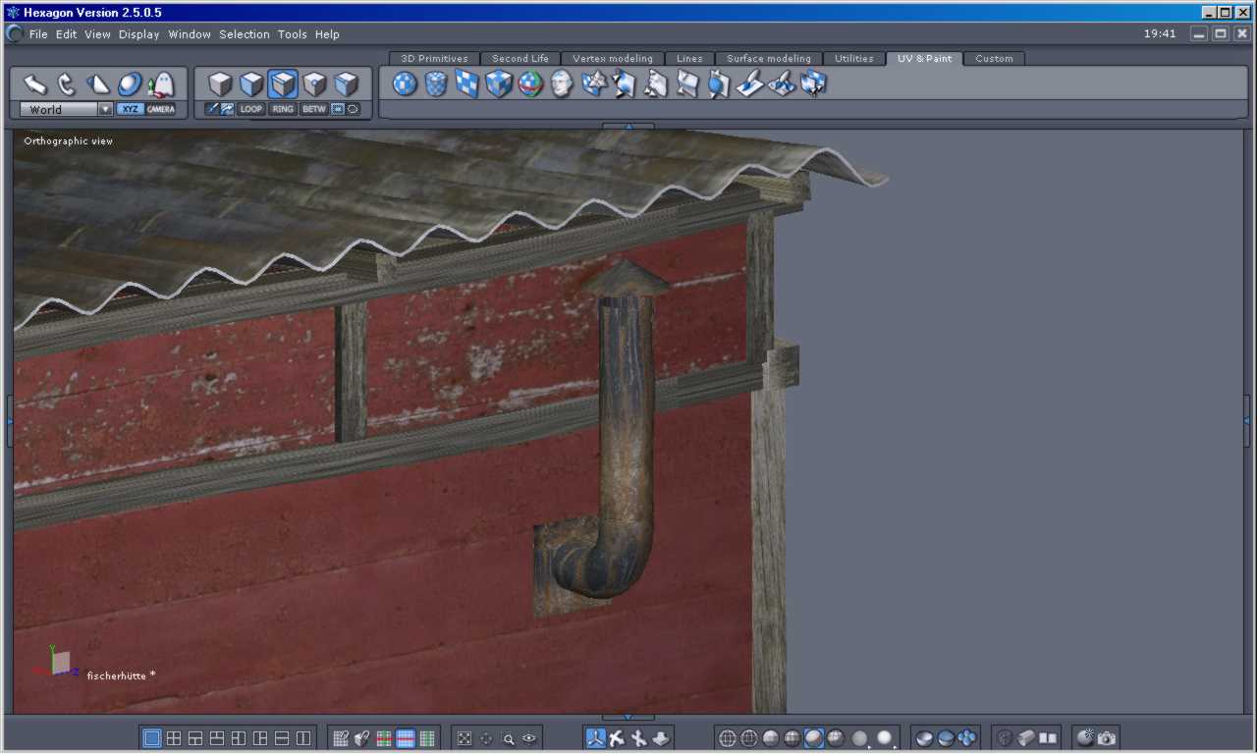This screenshot has width=1257, height=754.
Task: Open the Edit menu
Action: click(x=66, y=34)
